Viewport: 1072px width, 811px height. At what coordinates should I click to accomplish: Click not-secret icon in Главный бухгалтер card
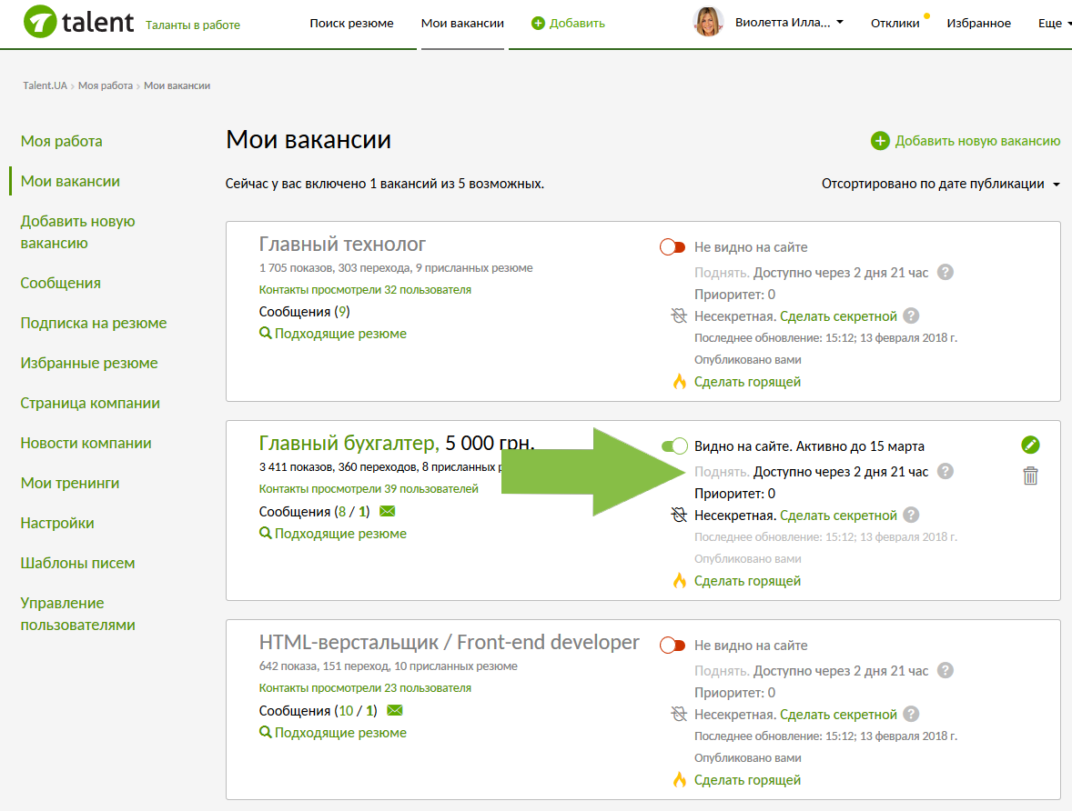(678, 516)
